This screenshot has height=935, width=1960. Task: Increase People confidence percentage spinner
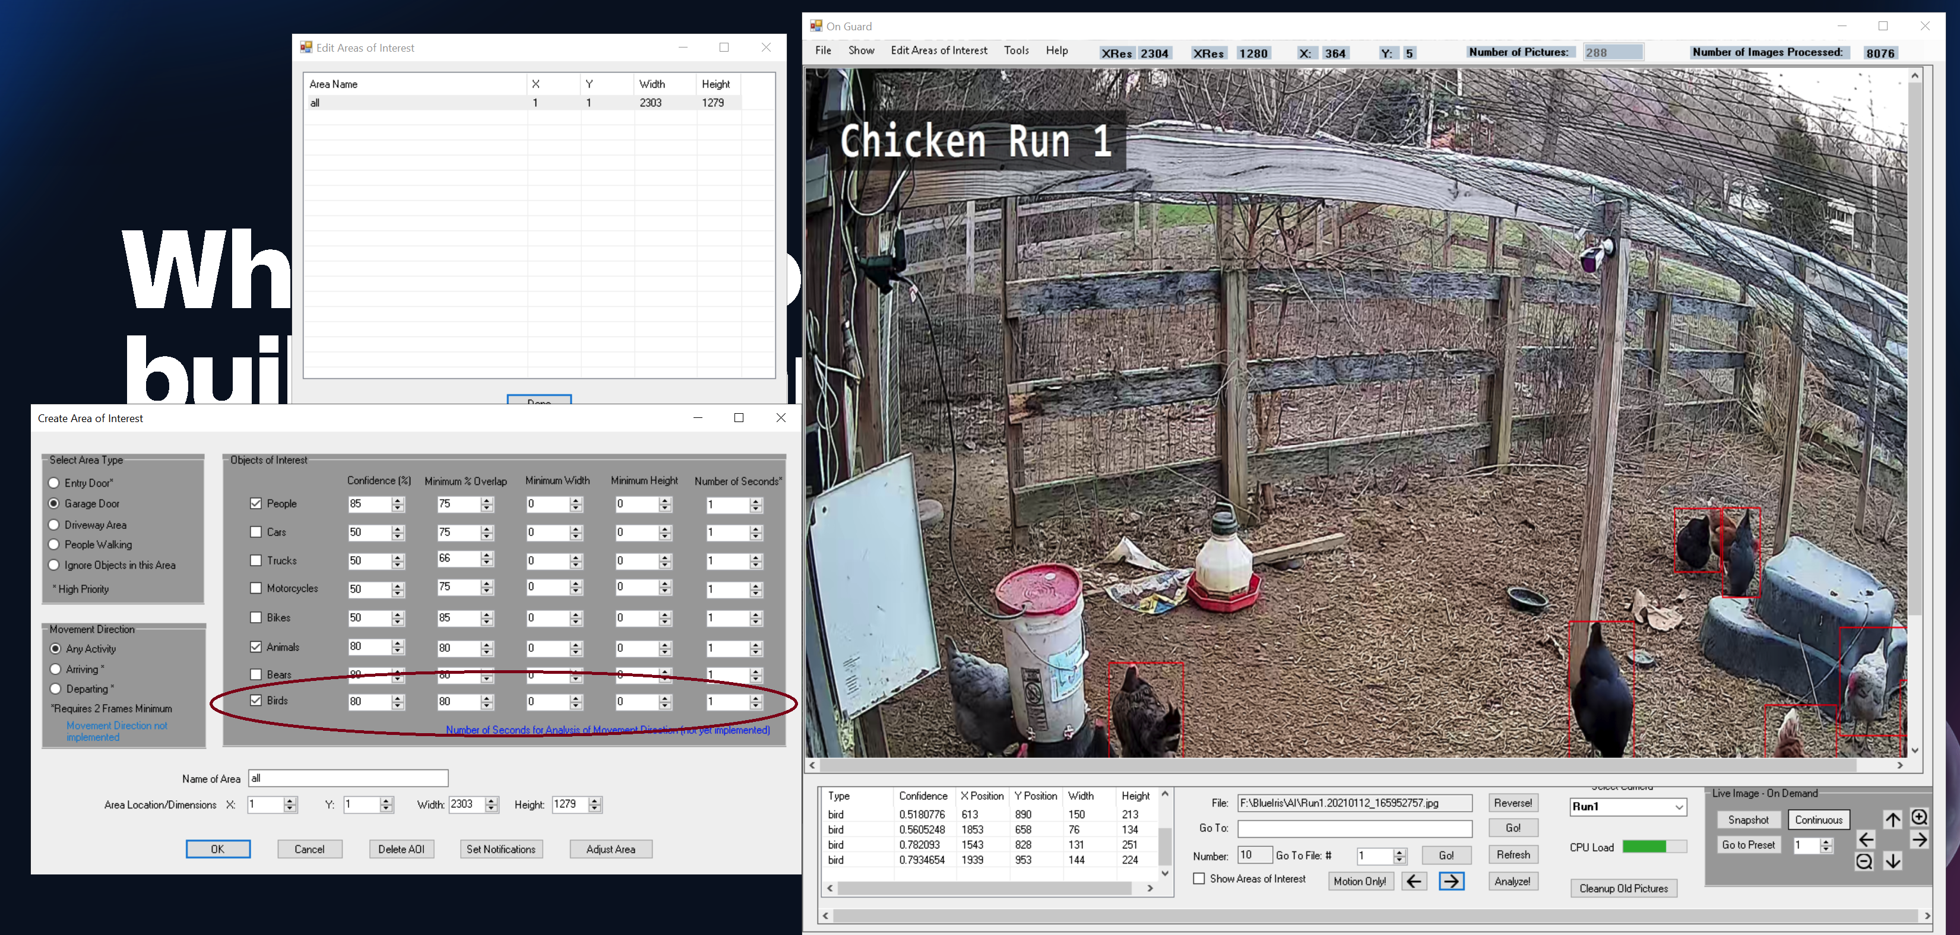(x=398, y=500)
